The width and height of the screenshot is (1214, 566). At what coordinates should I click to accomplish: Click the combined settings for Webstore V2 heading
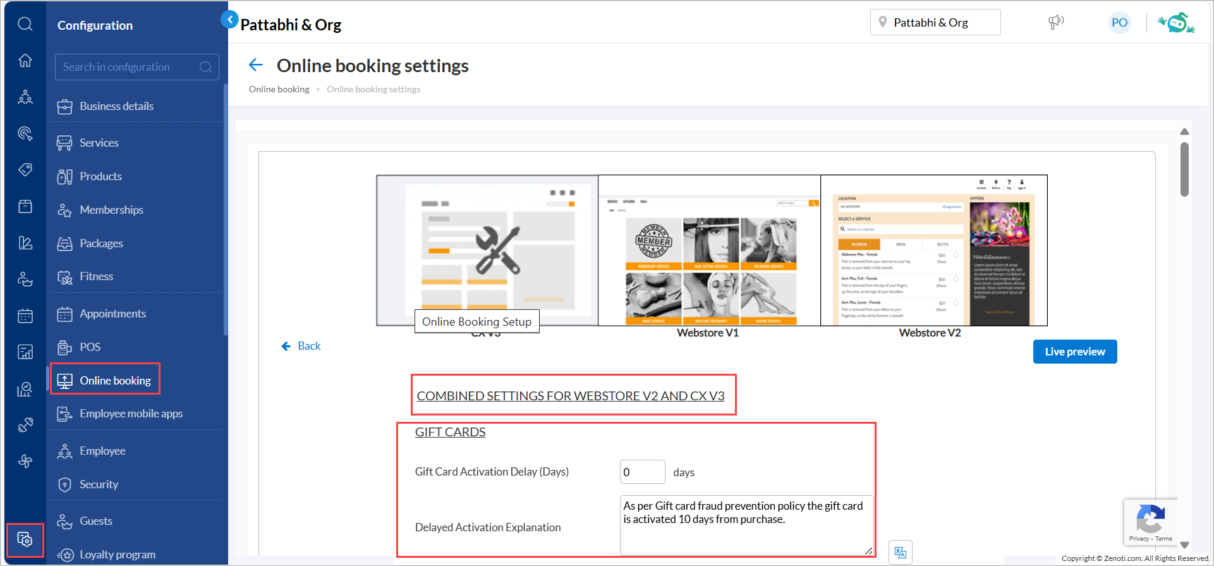click(571, 396)
